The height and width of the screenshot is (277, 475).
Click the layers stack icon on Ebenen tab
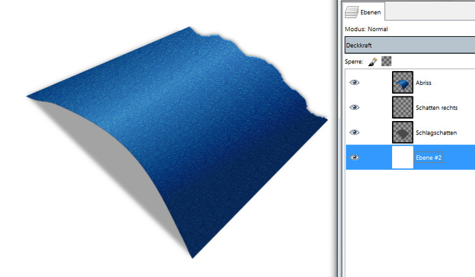[351, 11]
